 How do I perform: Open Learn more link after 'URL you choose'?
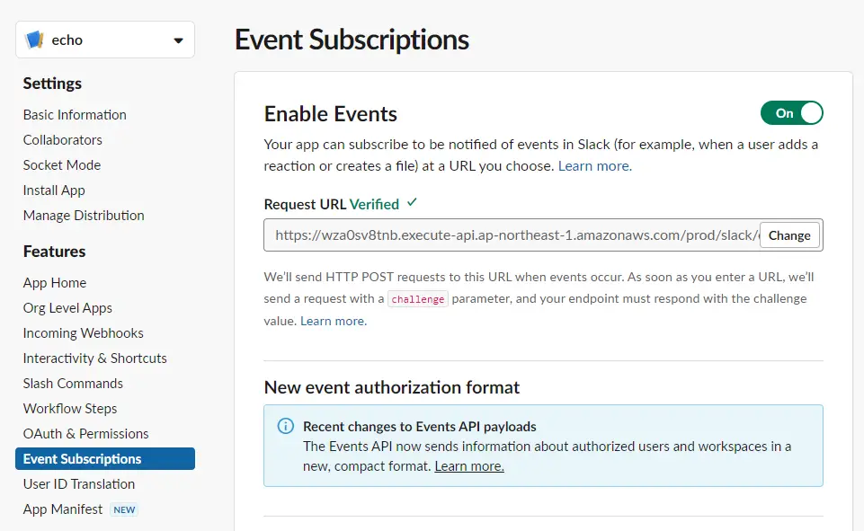(x=595, y=166)
